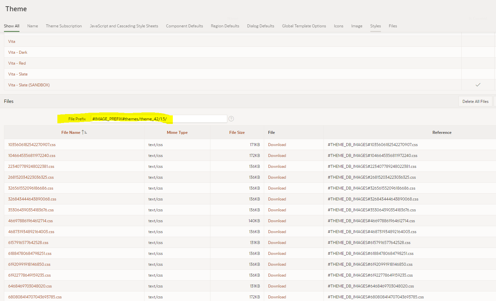Open the Vita - Dark theme style
The height and width of the screenshot is (301, 496).
click(x=18, y=52)
